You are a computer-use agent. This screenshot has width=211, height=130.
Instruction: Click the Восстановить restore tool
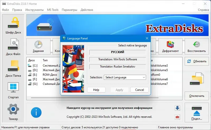click(x=196, y=46)
